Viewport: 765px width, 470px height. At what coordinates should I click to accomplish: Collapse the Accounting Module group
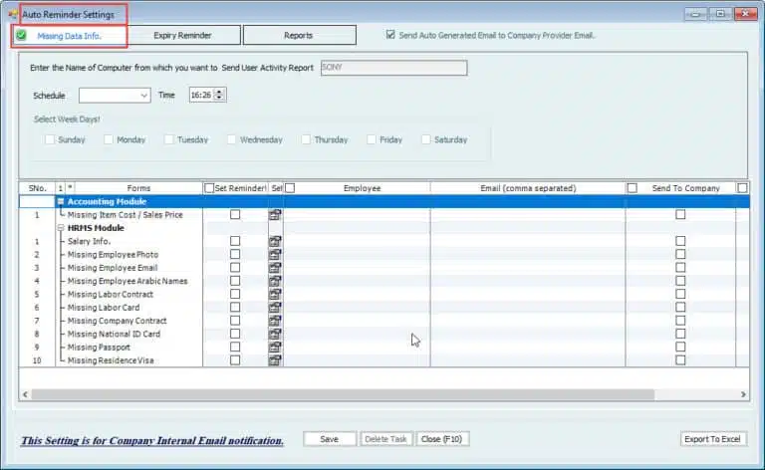pos(61,201)
